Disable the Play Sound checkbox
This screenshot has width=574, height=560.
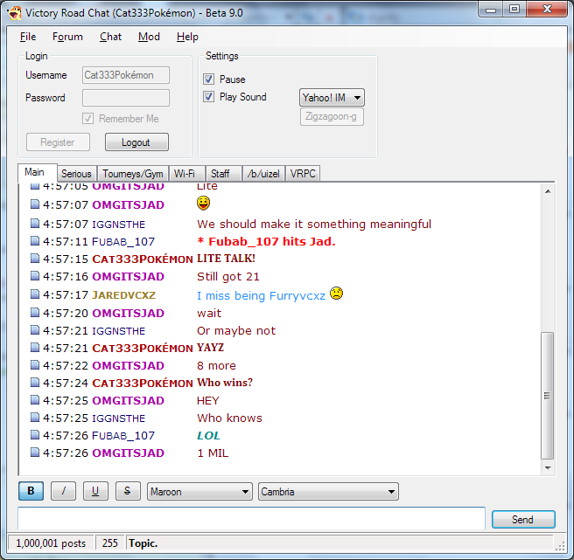pos(208,97)
